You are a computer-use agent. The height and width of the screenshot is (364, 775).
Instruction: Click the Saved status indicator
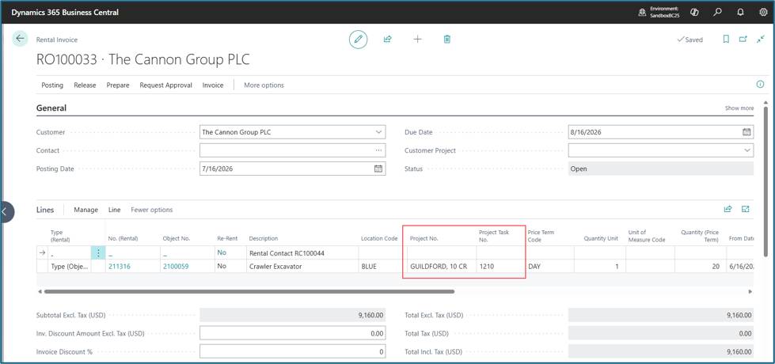(690, 40)
